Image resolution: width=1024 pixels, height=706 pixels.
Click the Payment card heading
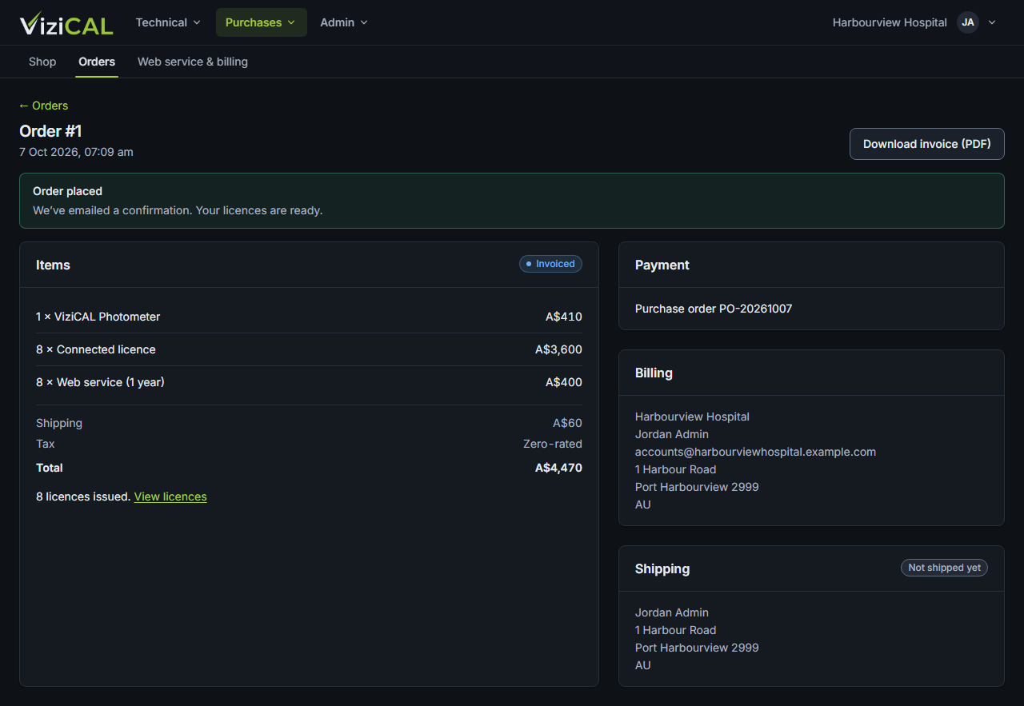coord(662,265)
